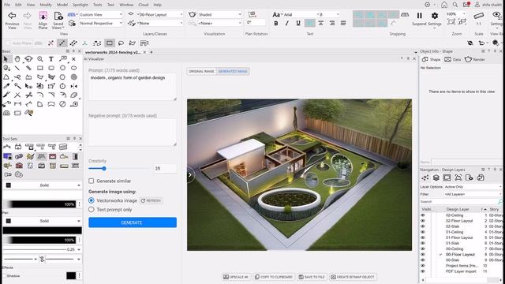This screenshot has height=284, width=505.
Task: Open the Modify menu
Action: pyautogui.click(x=46, y=5)
